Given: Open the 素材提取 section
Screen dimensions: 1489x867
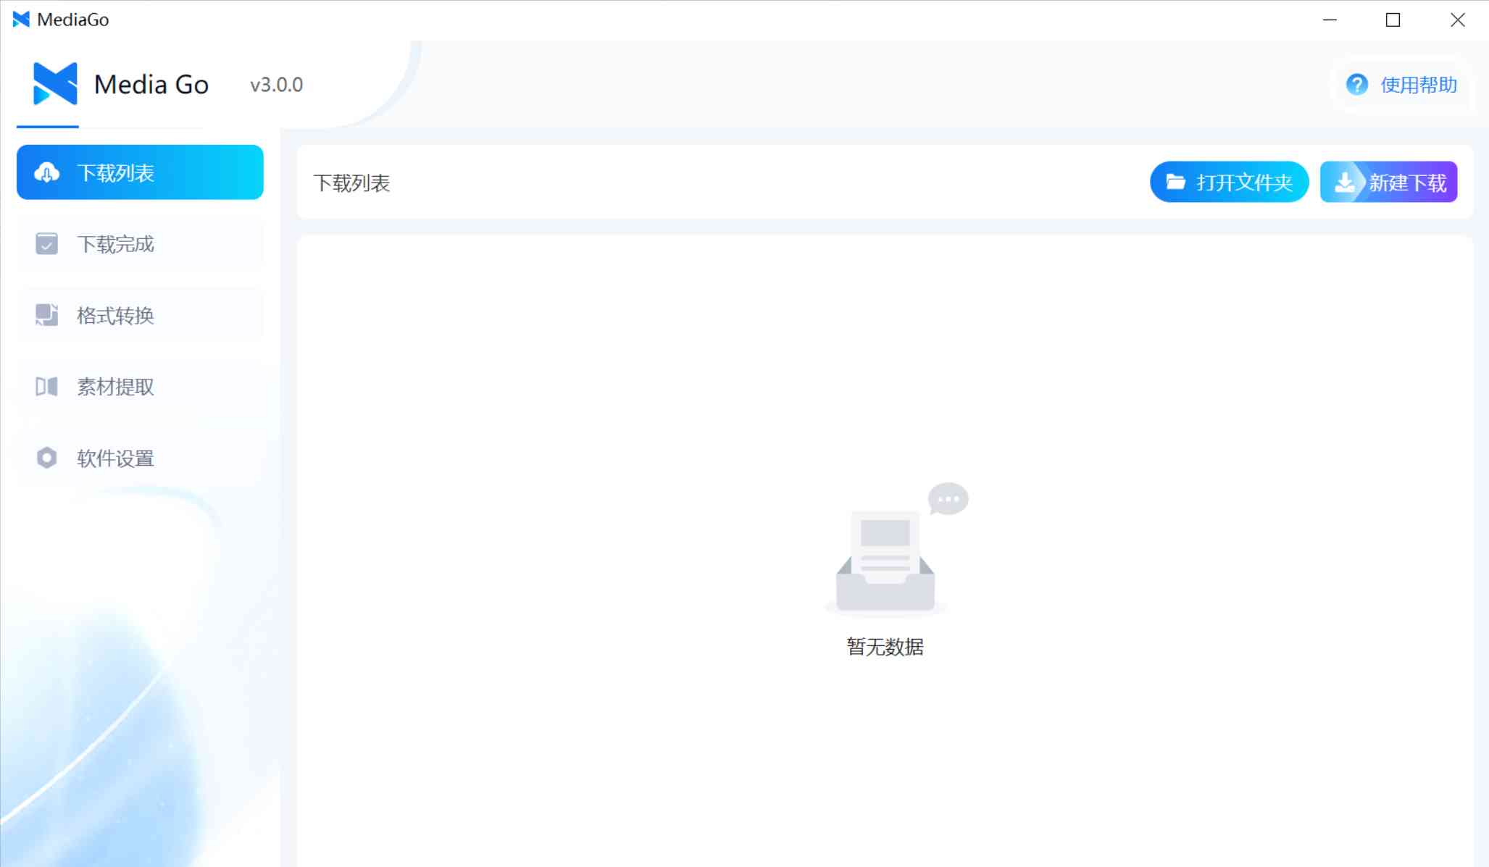Looking at the screenshot, I should pyautogui.click(x=140, y=387).
